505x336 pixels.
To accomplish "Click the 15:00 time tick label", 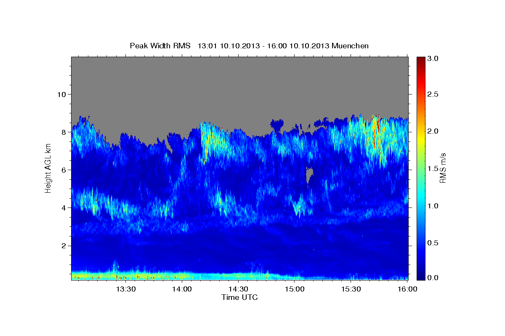I will (x=294, y=289).
